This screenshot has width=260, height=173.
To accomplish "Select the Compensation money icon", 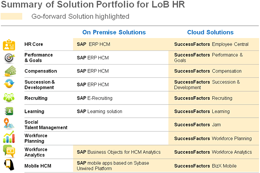I will pyautogui.click(x=10, y=71).
